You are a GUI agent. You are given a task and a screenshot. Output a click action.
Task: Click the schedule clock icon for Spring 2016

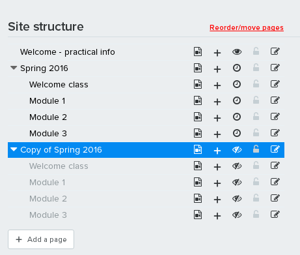(237, 68)
